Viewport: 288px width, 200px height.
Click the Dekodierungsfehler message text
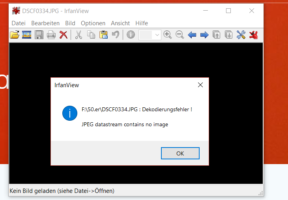coord(137,109)
